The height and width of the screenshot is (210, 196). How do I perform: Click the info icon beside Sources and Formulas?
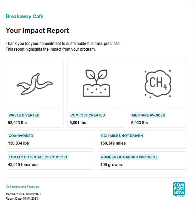[7, 187]
